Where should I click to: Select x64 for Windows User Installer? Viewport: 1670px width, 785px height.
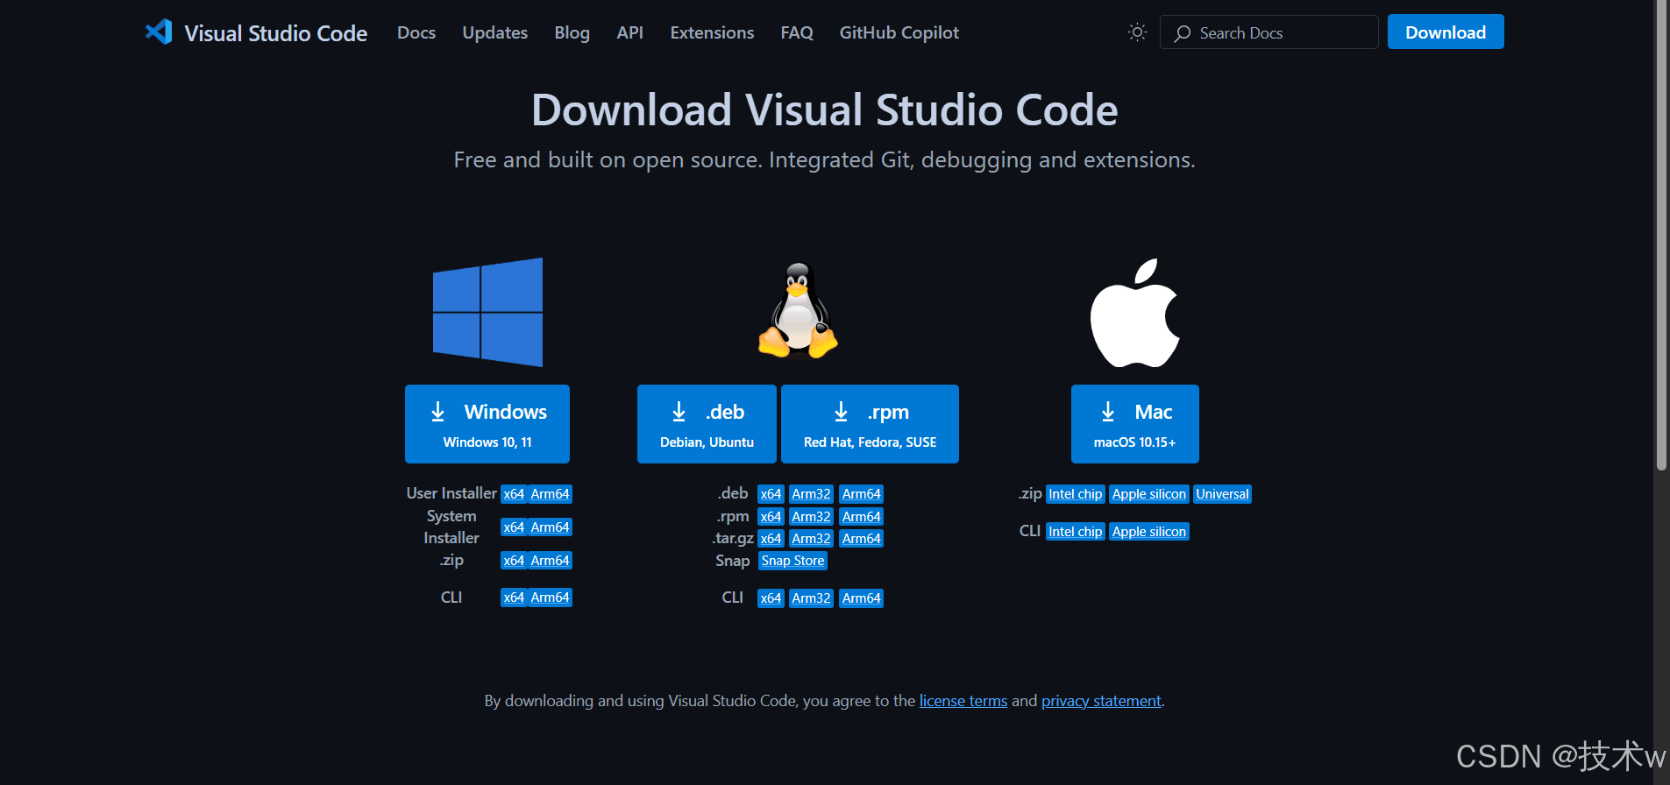click(x=514, y=494)
